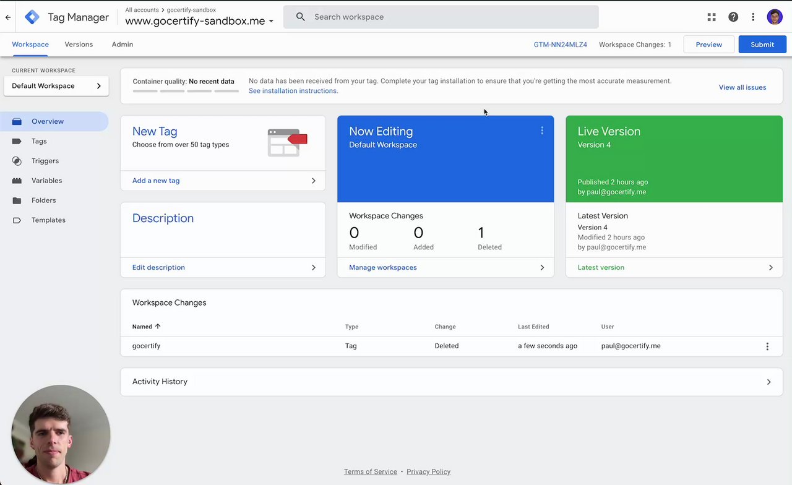This screenshot has width=792, height=485.
Task: Focus the Search workspace field
Action: pyautogui.click(x=441, y=17)
